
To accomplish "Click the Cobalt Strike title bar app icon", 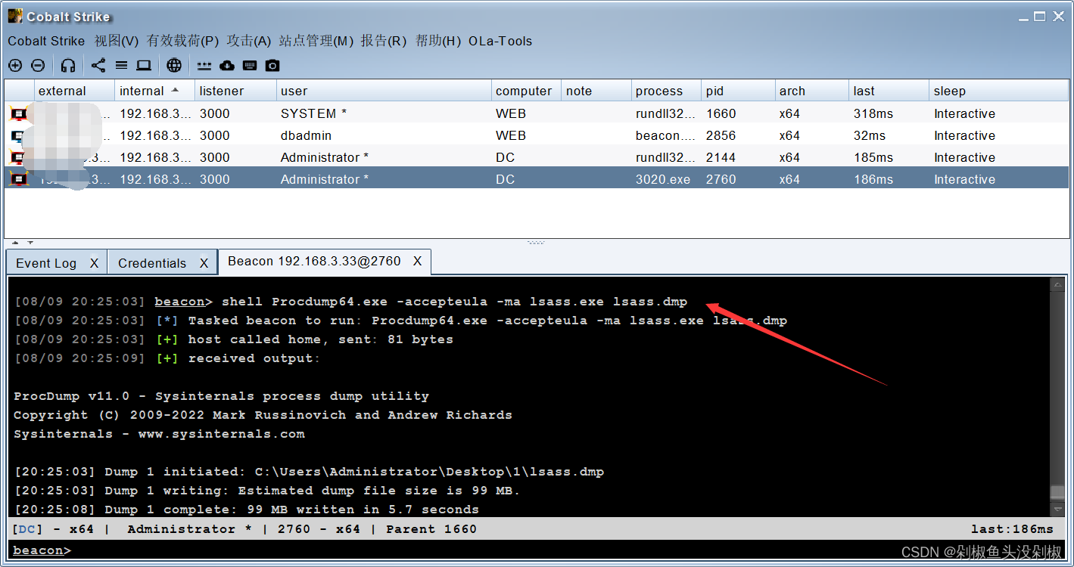I will [15, 16].
